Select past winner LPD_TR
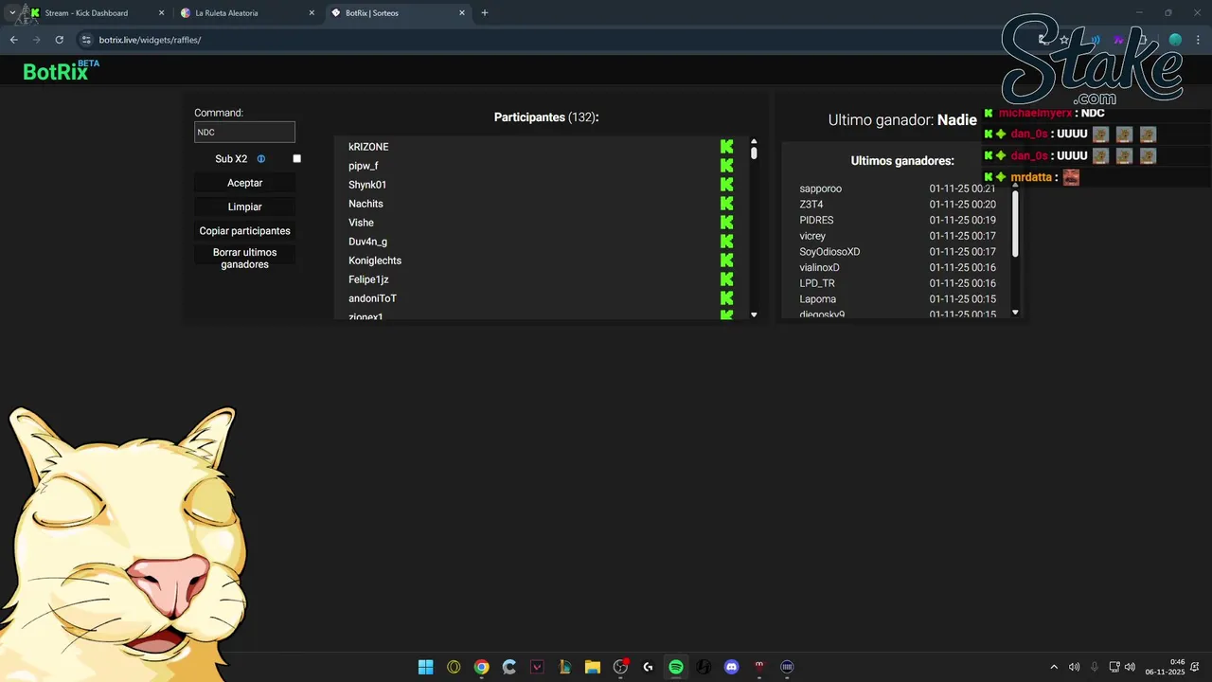Viewport: 1212px width, 682px height. coord(817,283)
